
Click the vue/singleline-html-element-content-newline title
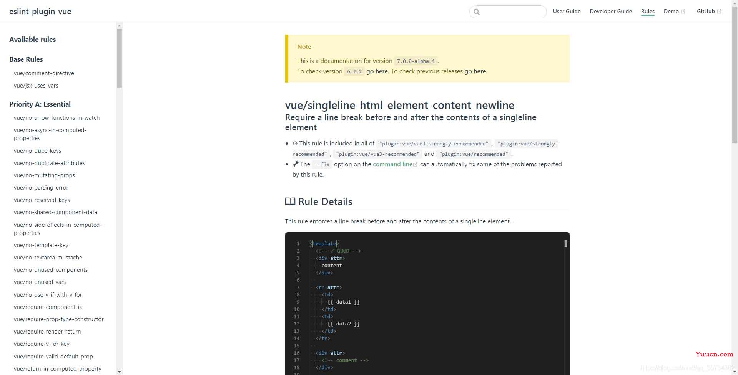tap(400, 105)
